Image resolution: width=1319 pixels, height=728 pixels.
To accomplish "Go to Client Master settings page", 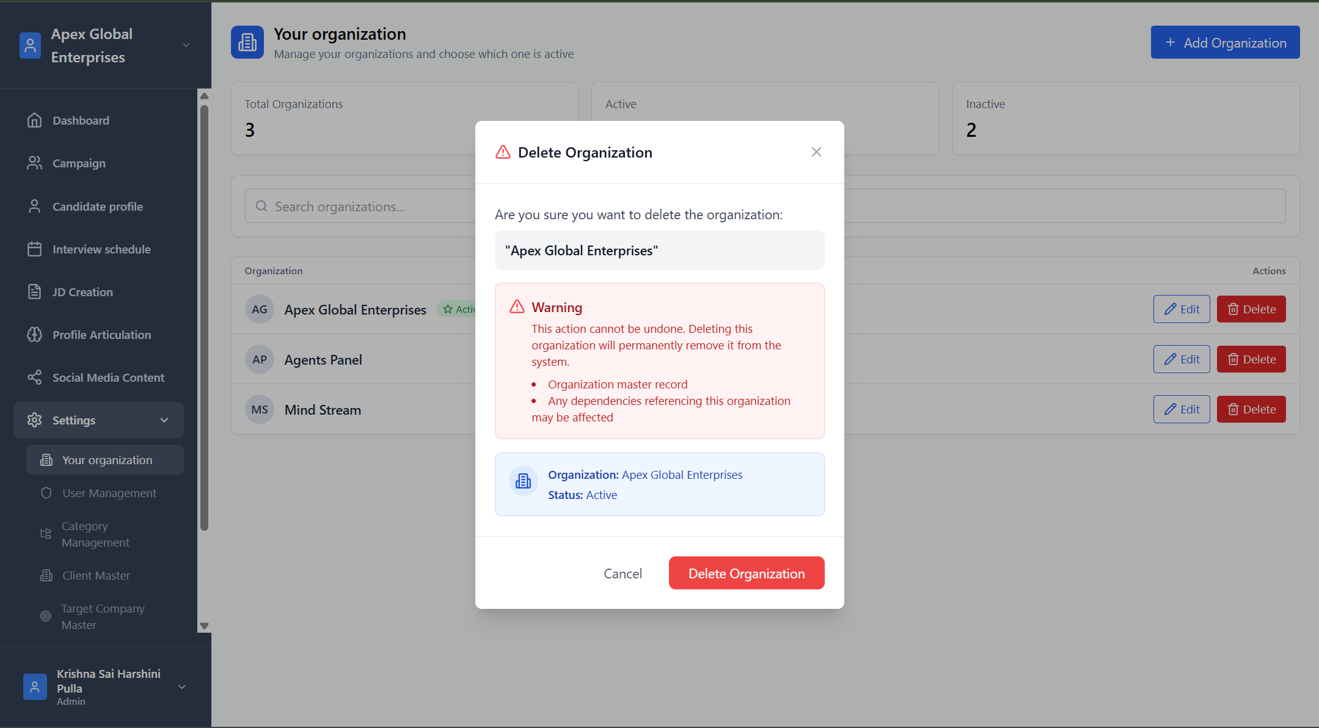I will (x=96, y=575).
